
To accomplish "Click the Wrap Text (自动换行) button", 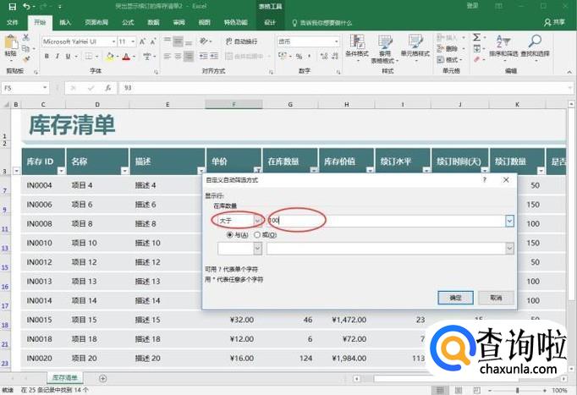I will [241, 41].
